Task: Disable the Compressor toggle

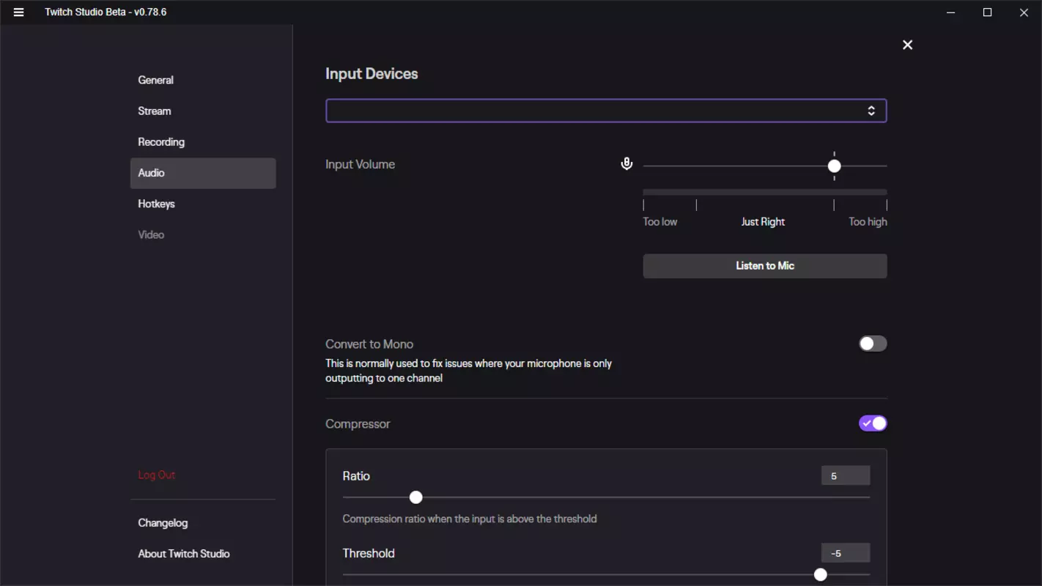Action: (873, 423)
